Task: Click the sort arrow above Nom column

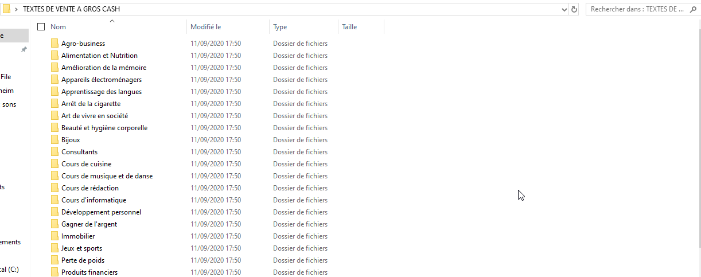Action: (x=112, y=21)
